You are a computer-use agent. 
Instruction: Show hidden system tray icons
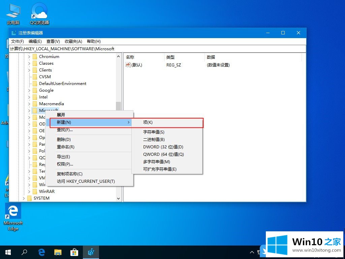[x=252, y=252]
